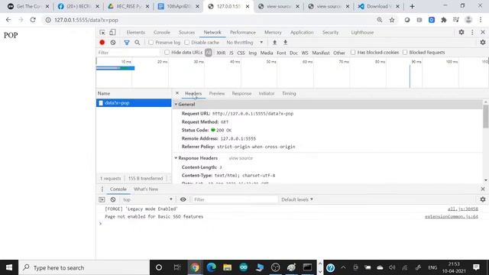489x275 pixels.
Task: Open console drawer three-dot menu
Action: click(102, 189)
